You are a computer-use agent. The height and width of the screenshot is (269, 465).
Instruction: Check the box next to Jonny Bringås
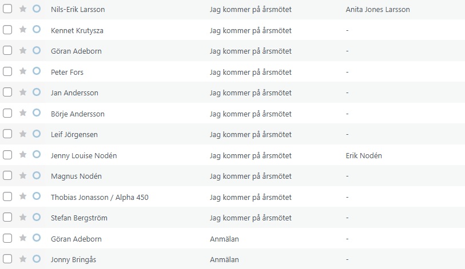(7, 259)
